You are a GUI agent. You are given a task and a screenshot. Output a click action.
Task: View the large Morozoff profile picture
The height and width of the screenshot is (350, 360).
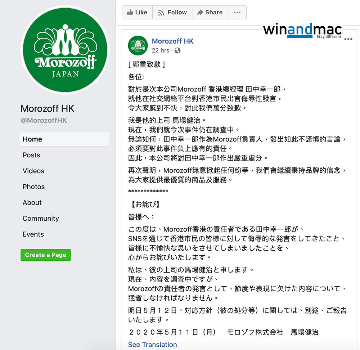click(x=65, y=50)
